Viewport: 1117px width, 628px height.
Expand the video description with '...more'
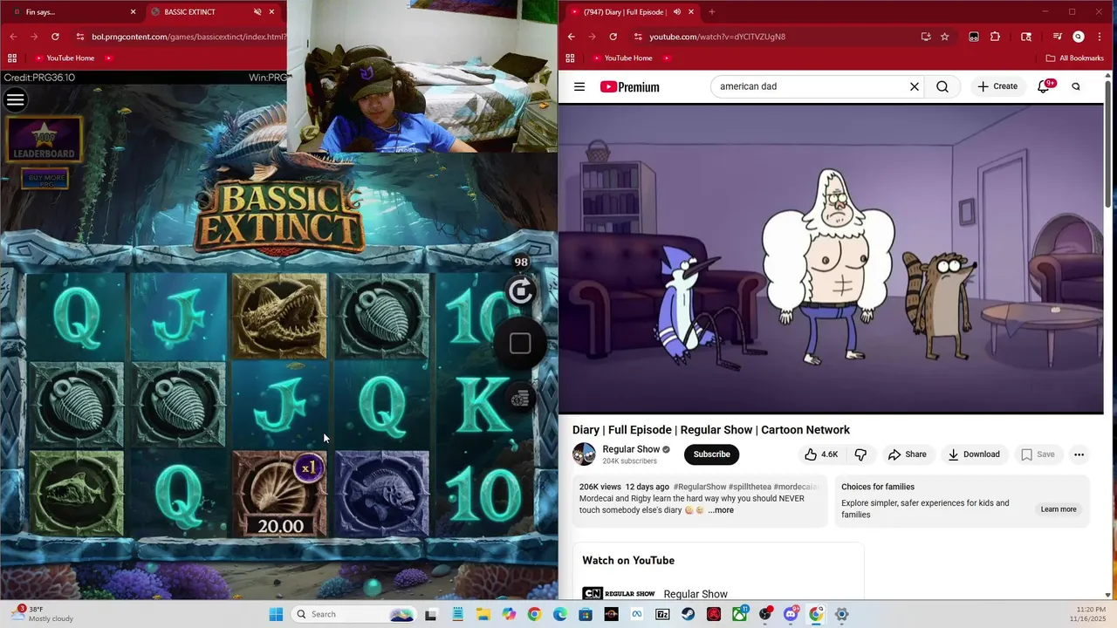[721, 510]
